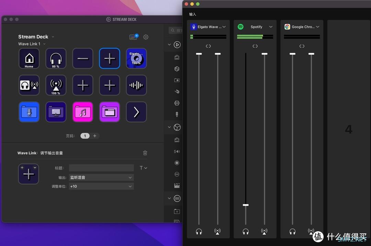The image size is (371, 246).
Task: Open the title font T dropdown
Action: coord(143,168)
